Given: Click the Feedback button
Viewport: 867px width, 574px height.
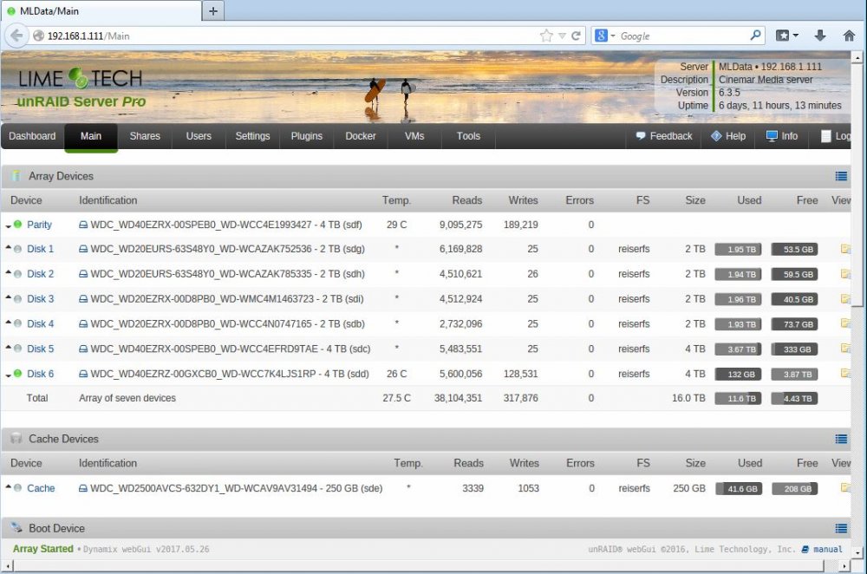Looking at the screenshot, I should coord(663,136).
